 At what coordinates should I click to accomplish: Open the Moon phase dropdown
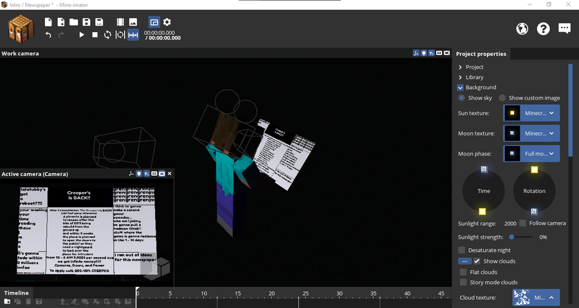(x=531, y=153)
